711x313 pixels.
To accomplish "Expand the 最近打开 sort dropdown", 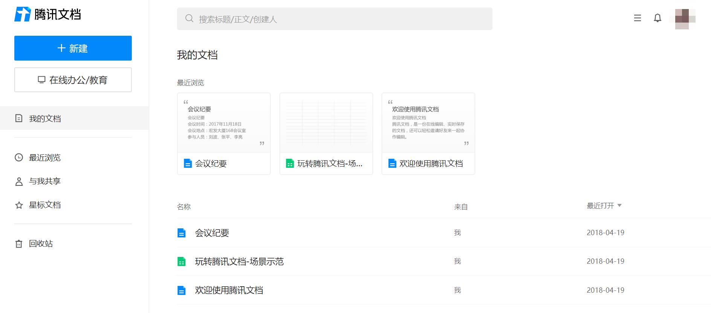I will pyautogui.click(x=604, y=206).
